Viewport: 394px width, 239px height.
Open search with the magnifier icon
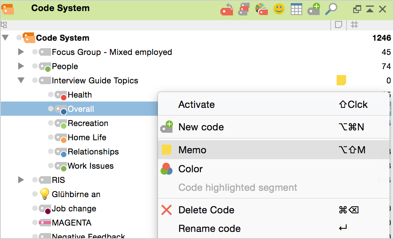tap(331, 9)
